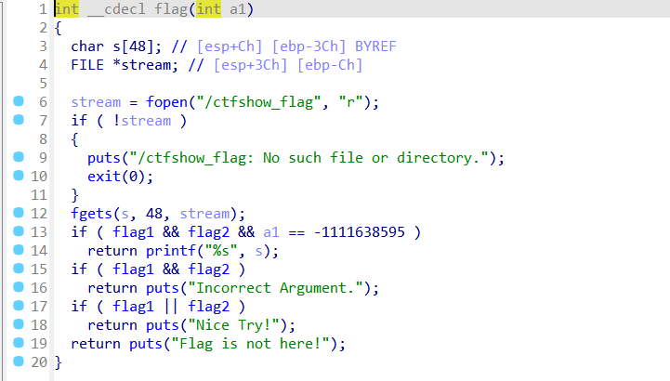Click the dot on the printf return line
Viewport: 670px width, 381px height.
pyautogui.click(x=19, y=250)
